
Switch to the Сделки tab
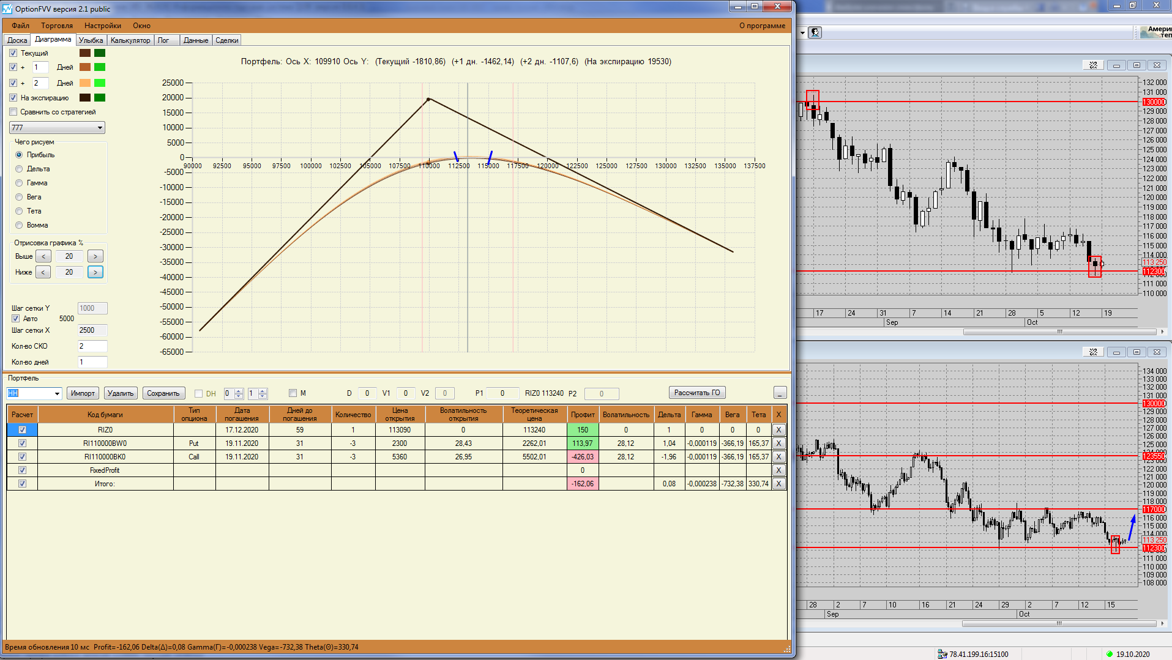point(227,40)
